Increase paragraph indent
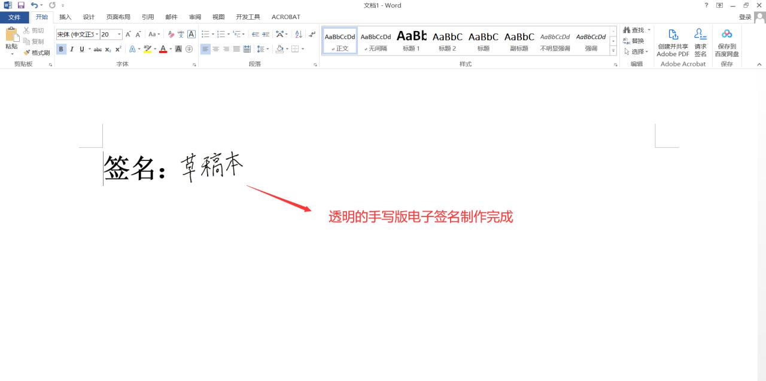This screenshot has width=766, height=381. pyautogui.click(x=266, y=34)
